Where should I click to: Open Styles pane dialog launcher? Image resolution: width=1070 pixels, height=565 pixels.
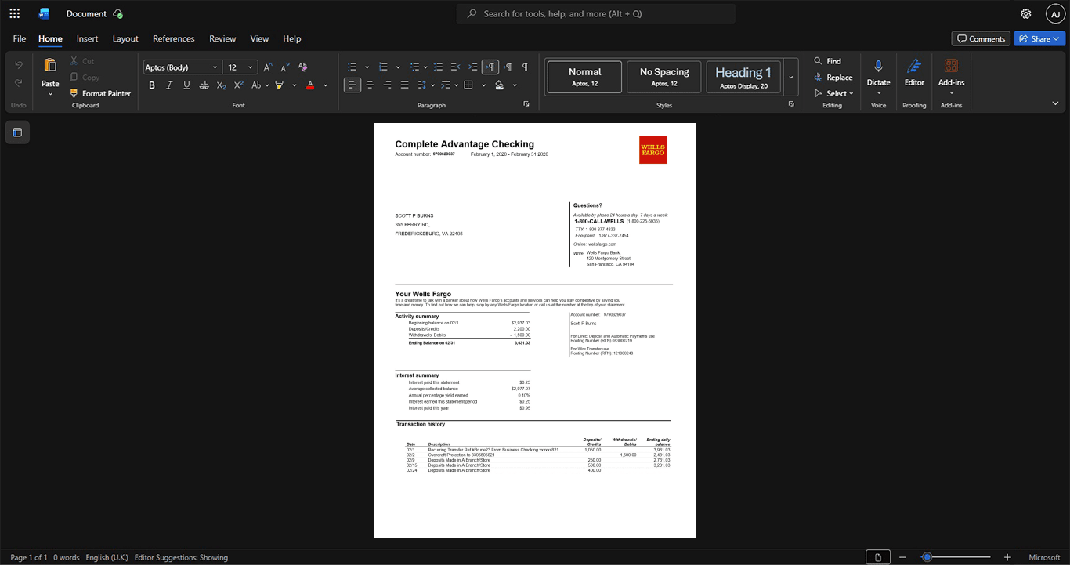pos(791,103)
